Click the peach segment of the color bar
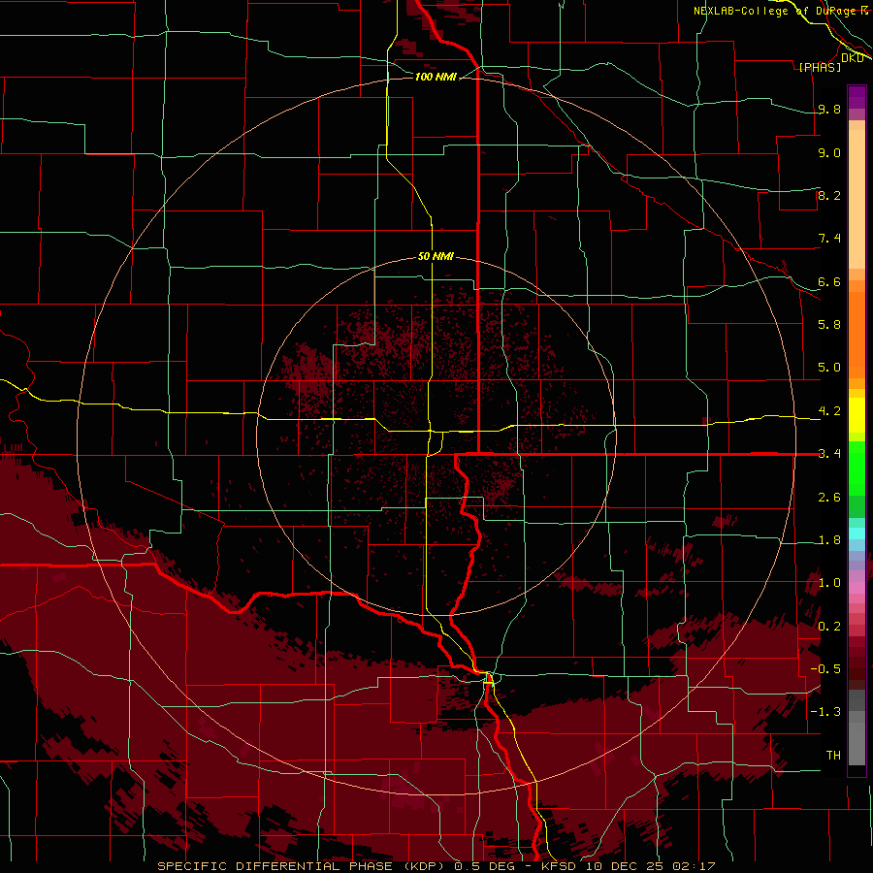 [x=857, y=199]
